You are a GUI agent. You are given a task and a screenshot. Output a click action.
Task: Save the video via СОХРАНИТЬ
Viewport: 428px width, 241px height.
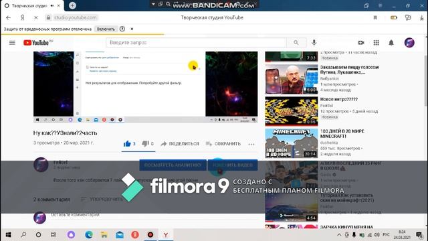[223, 144]
